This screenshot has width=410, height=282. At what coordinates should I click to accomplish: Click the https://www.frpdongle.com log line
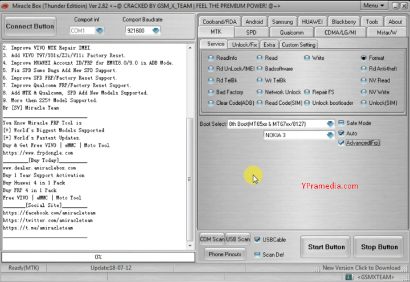tap(38, 153)
